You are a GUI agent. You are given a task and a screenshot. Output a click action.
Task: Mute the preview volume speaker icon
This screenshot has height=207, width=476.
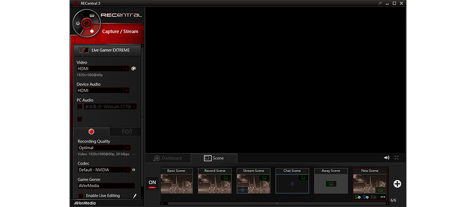[386, 158]
